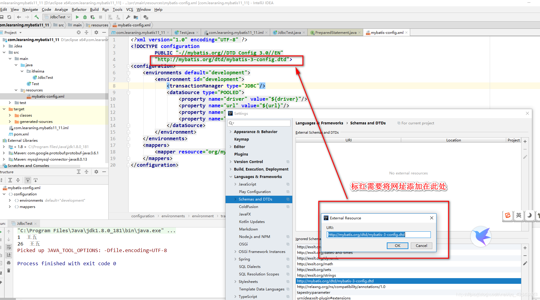This screenshot has height=300, width=540.
Task: Edit the selected ignored schema with the pencil icon
Action: 525,263
